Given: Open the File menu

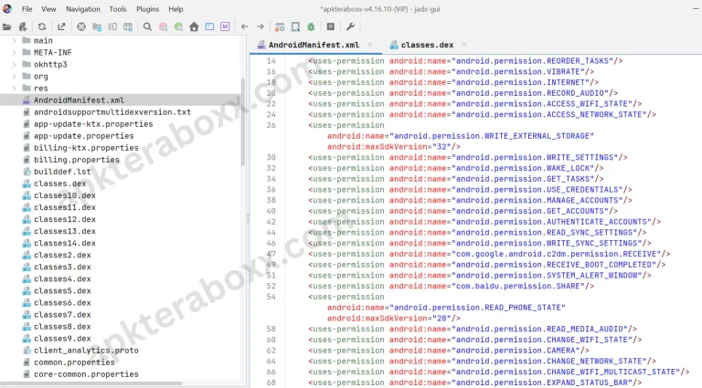Looking at the screenshot, I should [x=27, y=9].
